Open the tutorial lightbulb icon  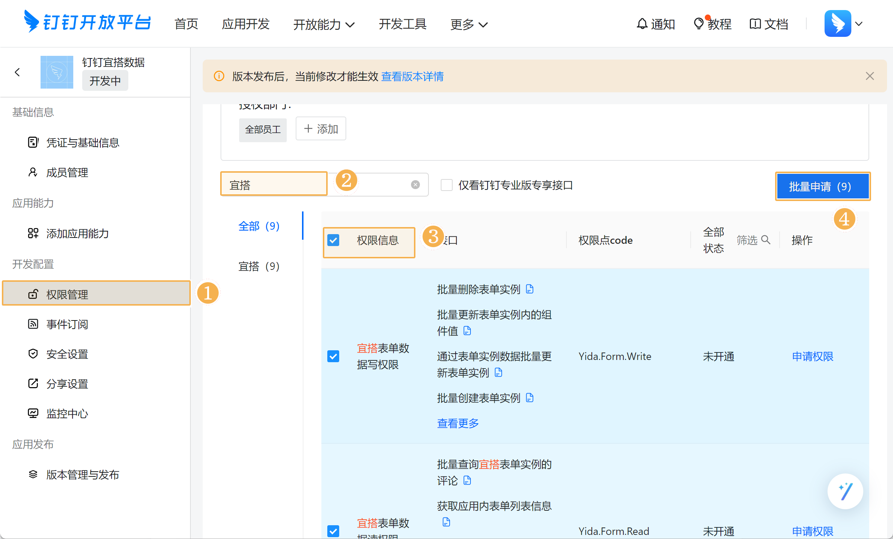click(x=698, y=24)
